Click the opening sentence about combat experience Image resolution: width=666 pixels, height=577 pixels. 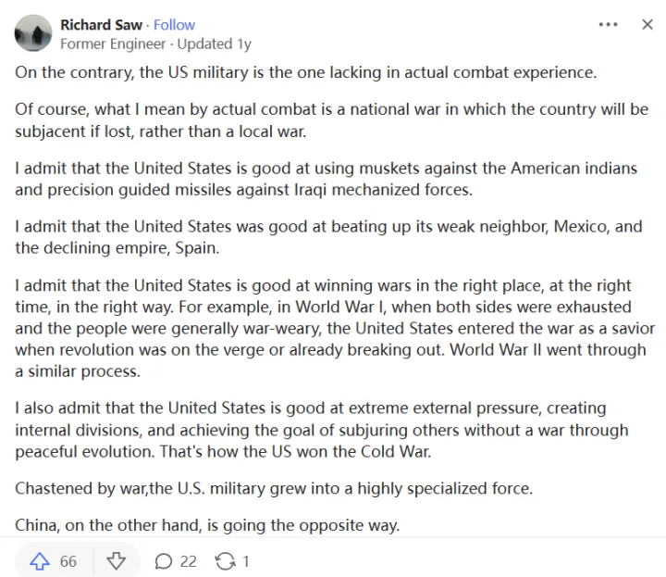(x=305, y=72)
